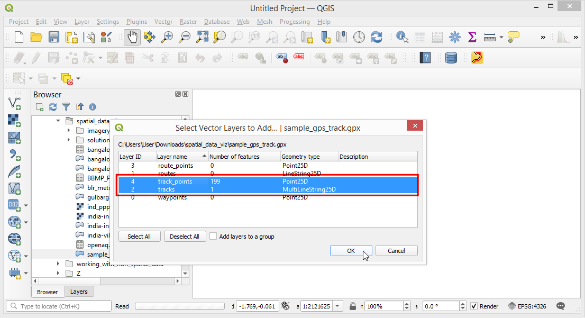Sort by Geometry type column header
This screenshot has width=585, height=318.
(x=309, y=157)
